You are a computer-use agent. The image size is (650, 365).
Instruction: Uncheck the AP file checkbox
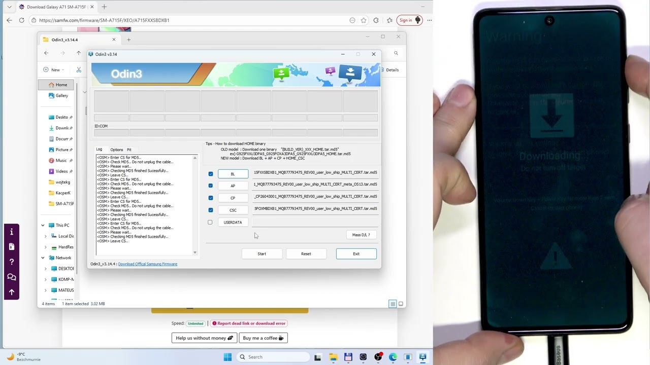tap(211, 186)
